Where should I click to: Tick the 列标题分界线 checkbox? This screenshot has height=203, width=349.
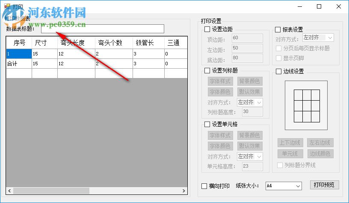tap(280, 165)
